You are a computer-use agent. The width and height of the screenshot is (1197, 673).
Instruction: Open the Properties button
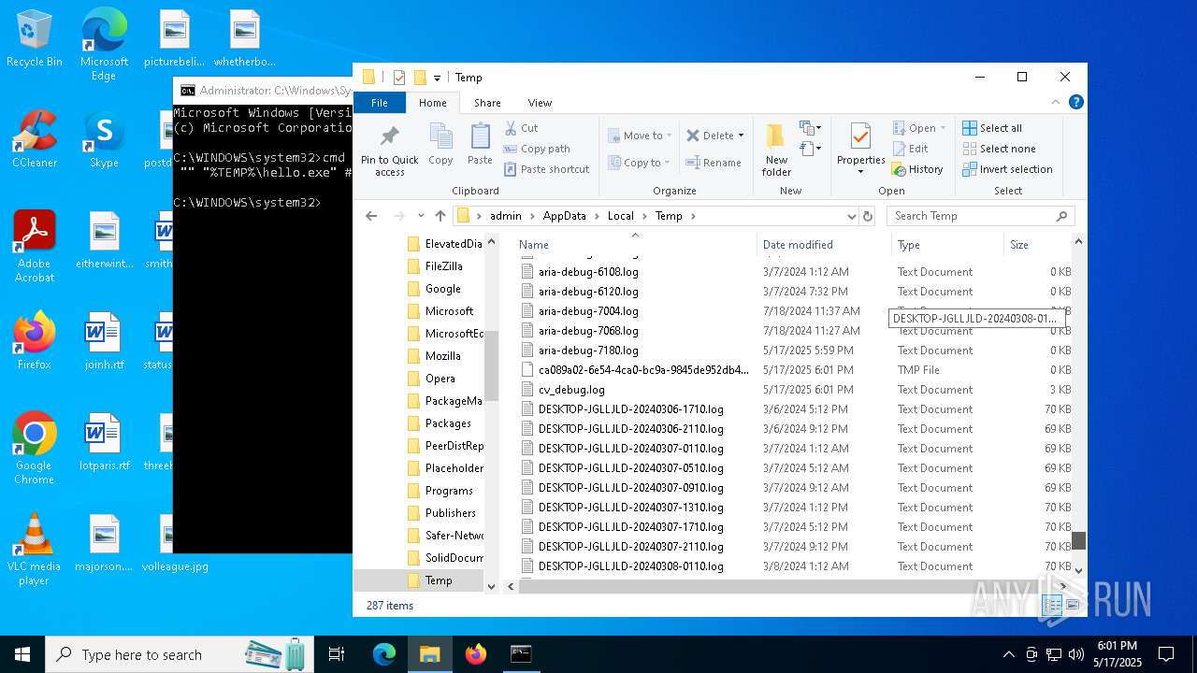(860, 150)
